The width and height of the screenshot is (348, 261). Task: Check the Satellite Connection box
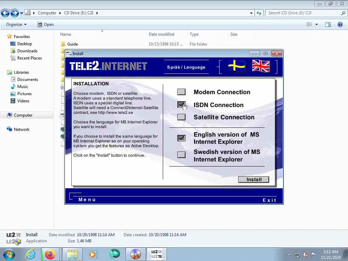(x=181, y=117)
